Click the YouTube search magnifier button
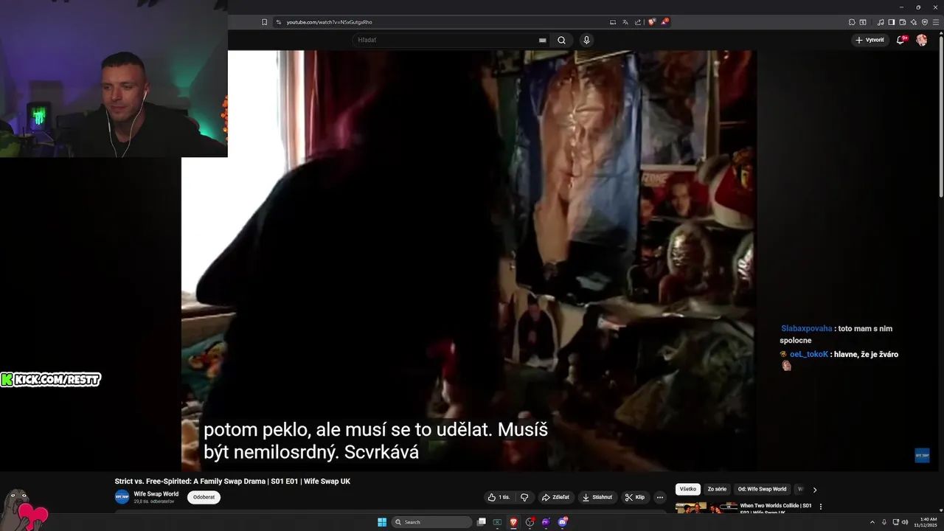Image resolution: width=944 pixels, height=531 pixels. tap(561, 40)
